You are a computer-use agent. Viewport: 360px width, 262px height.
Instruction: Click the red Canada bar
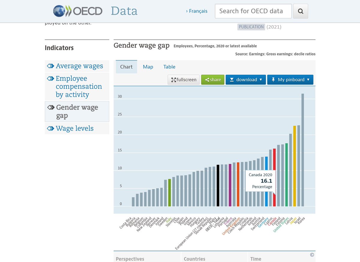274,177
